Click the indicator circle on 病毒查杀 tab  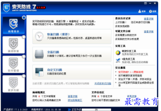click(24, 18)
